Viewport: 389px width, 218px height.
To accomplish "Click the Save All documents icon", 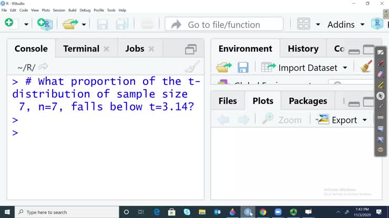I will click(x=121, y=24).
